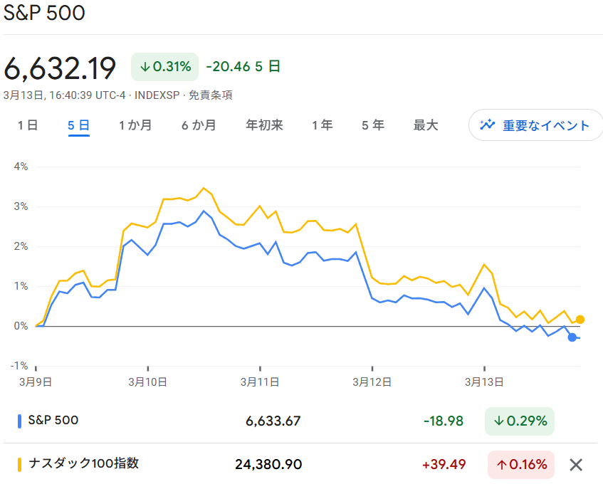
Task: Open the 重要なイベント panel
Action: [535, 125]
